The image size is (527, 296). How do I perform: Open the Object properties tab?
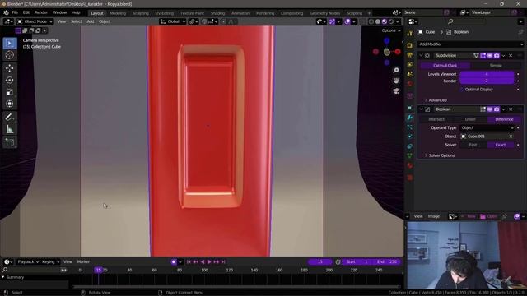(410, 108)
